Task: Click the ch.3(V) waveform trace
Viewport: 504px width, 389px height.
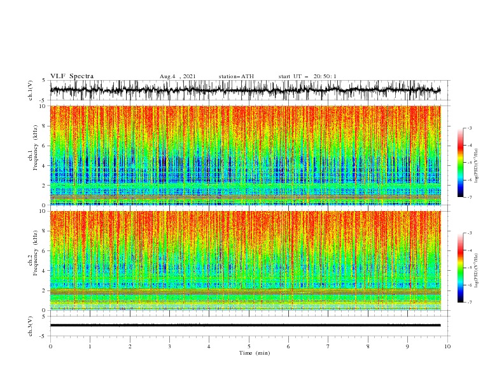Action: (246, 325)
